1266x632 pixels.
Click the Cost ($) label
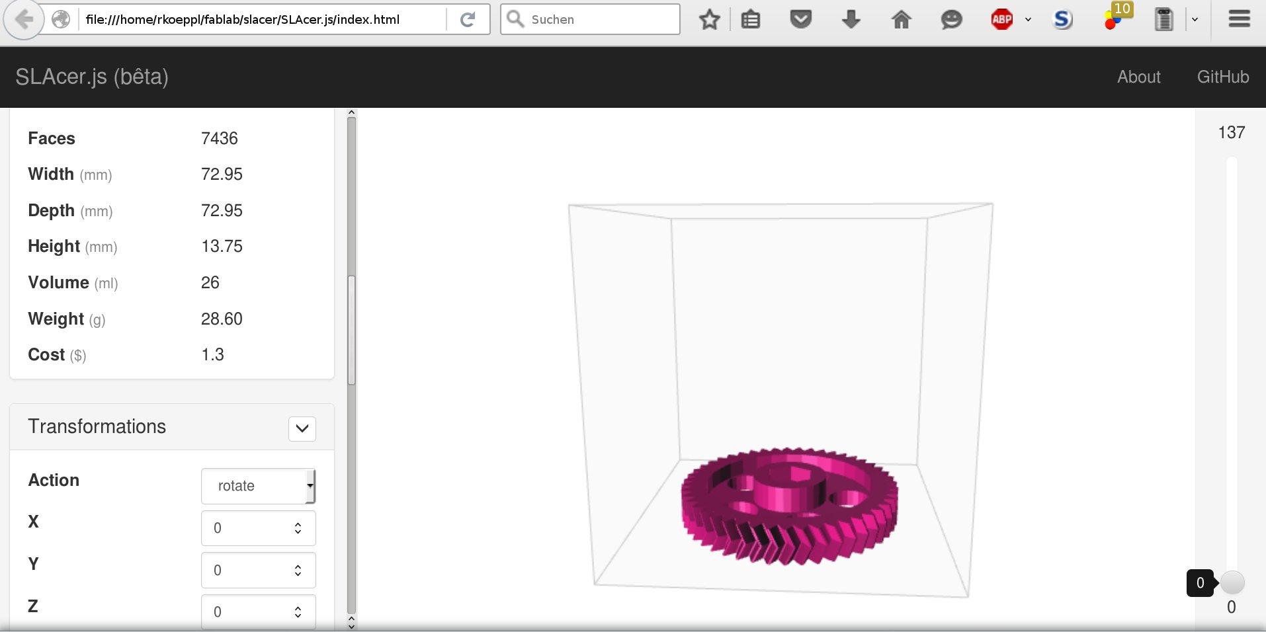[x=57, y=355]
